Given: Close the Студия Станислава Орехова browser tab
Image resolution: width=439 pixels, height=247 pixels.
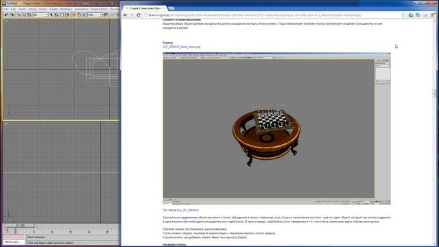Looking at the screenshot, I should point(163,8).
